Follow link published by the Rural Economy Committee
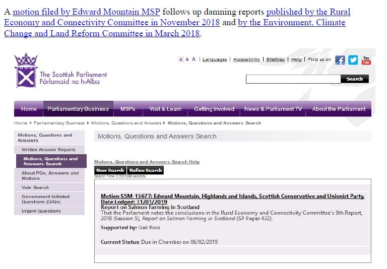Screen dimensions: 387x269 pyautogui.click(x=177, y=17)
